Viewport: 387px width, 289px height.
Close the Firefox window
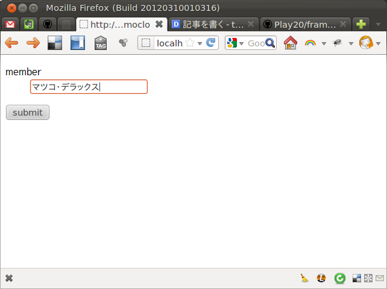pos(11,8)
